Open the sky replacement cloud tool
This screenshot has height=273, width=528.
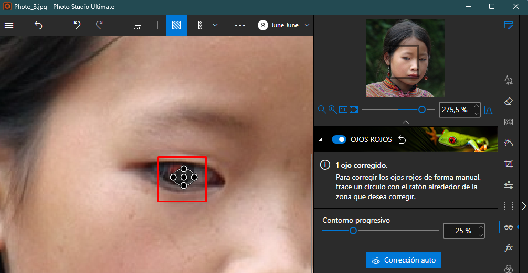pyautogui.click(x=509, y=143)
